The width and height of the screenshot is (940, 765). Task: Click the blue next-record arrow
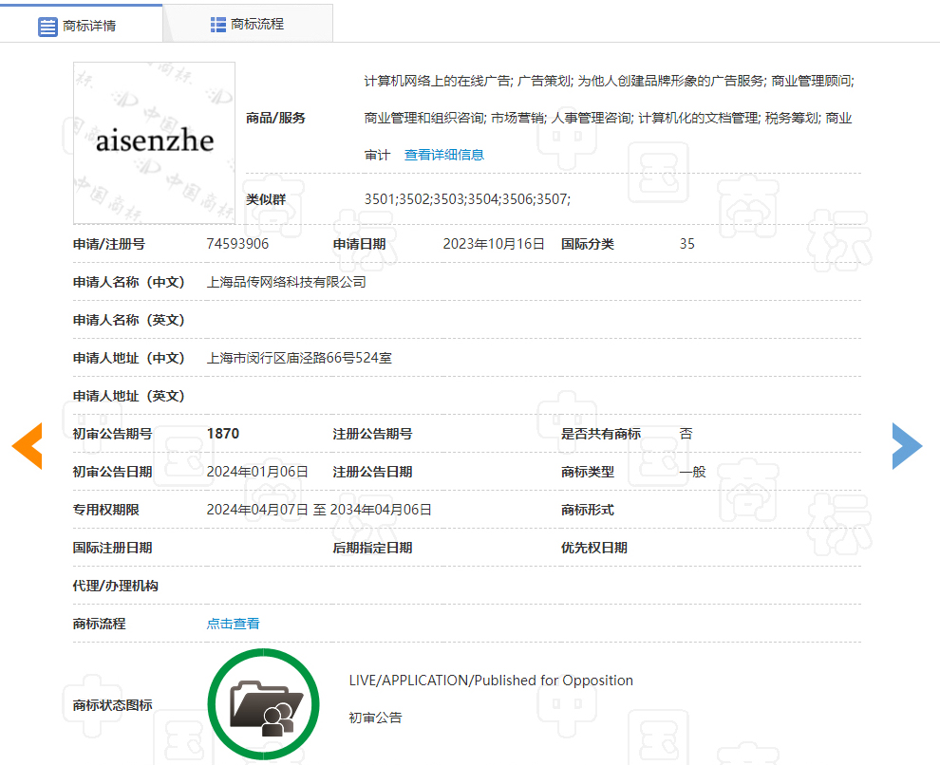pos(907,446)
